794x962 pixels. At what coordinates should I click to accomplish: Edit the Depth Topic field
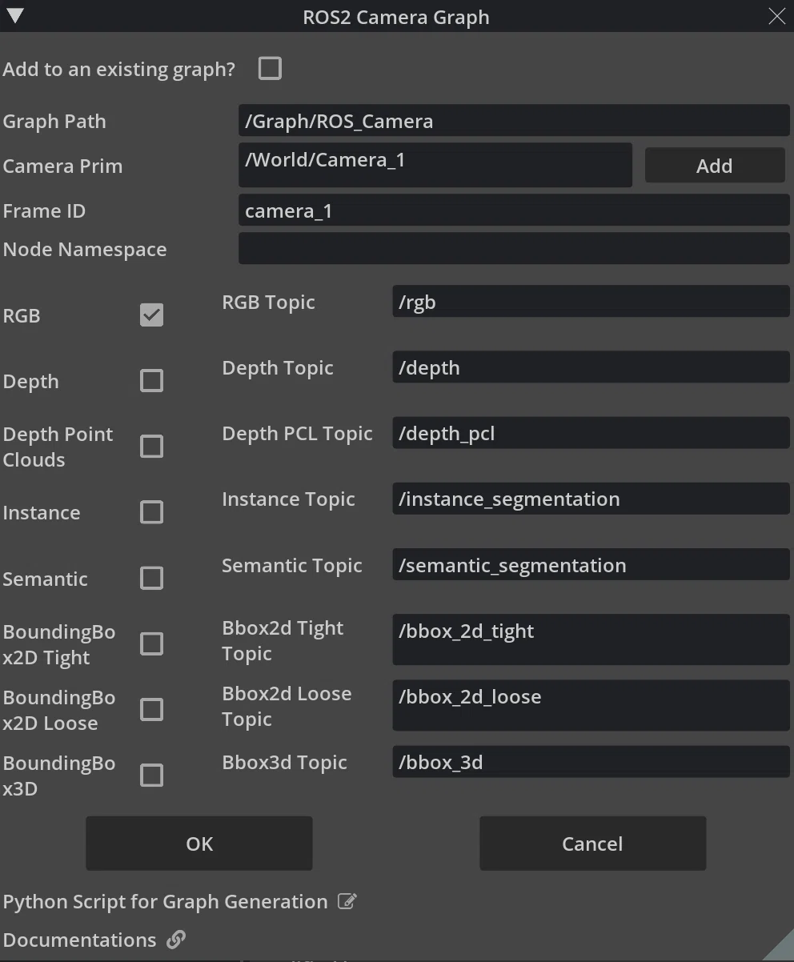(x=591, y=367)
